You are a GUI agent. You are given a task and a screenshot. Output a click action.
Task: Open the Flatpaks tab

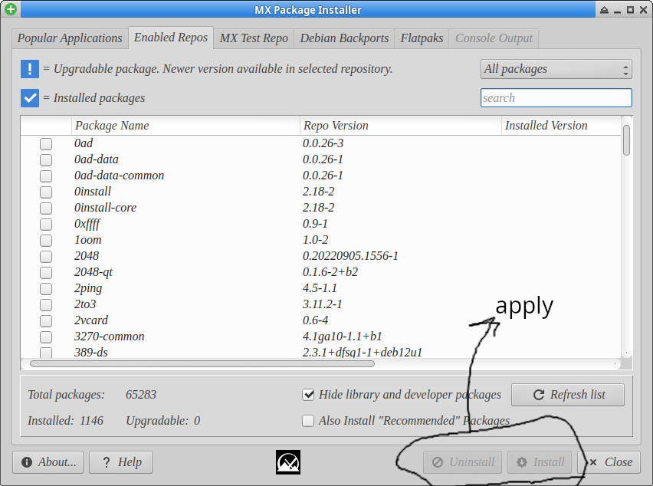422,38
